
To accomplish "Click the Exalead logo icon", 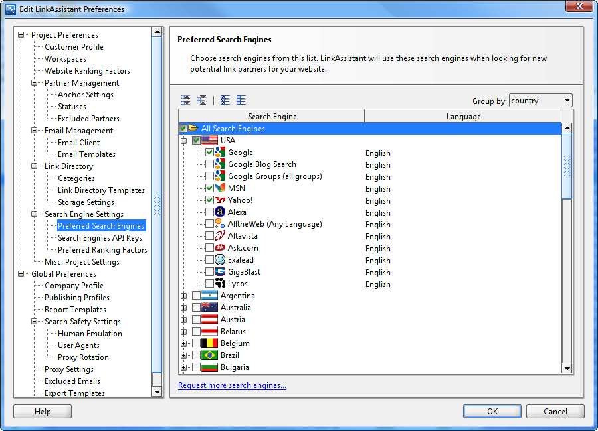I will pyautogui.click(x=220, y=260).
